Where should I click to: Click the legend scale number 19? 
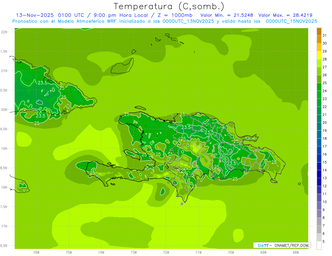[x=325, y=131]
